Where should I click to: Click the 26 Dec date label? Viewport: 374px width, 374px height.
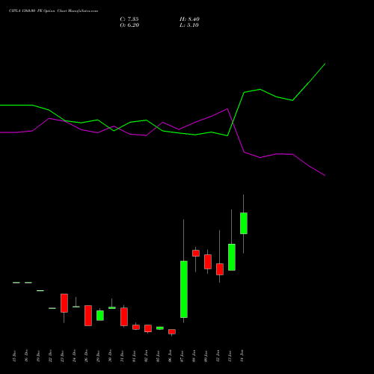(86, 356)
